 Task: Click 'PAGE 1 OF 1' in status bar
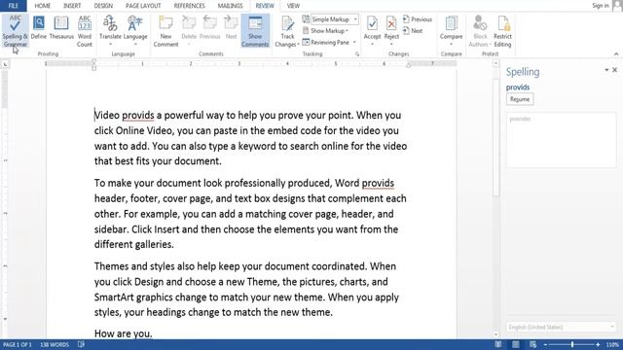coord(18,344)
